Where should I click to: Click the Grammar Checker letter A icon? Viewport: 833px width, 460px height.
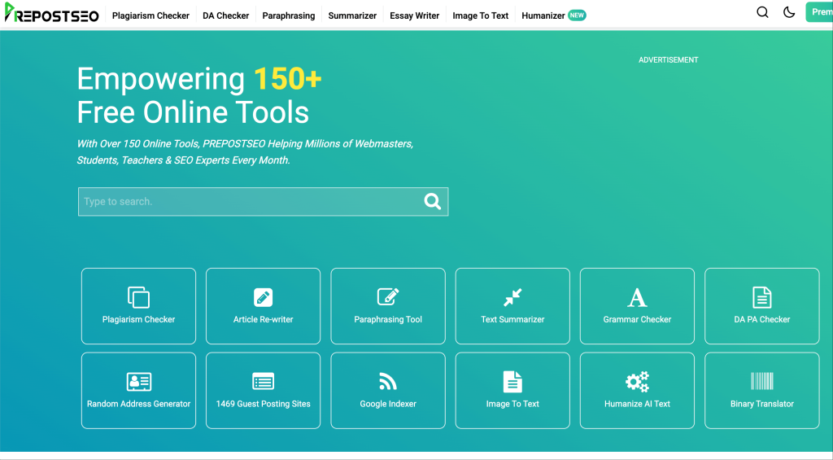[637, 297]
